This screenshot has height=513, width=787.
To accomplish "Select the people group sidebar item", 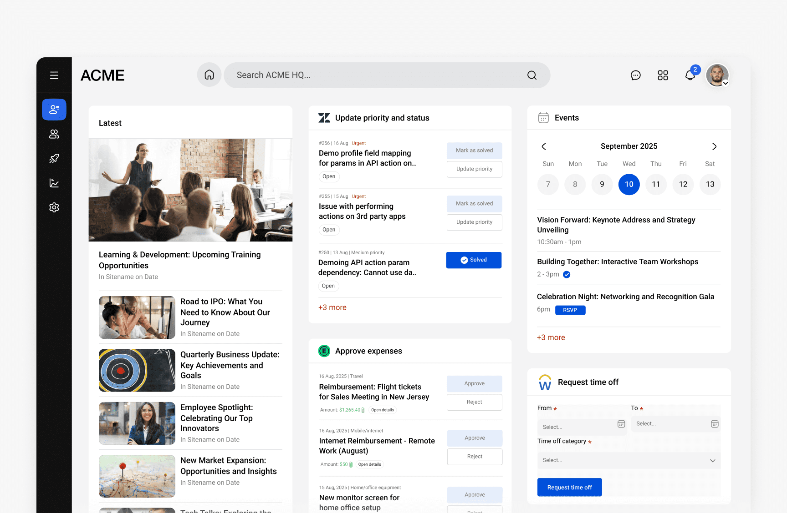I will pos(54,134).
